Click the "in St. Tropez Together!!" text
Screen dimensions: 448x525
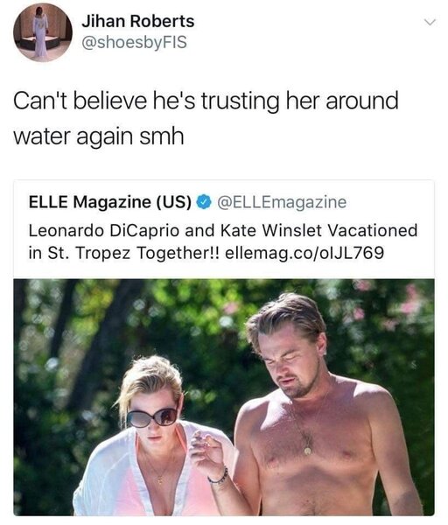124,253
